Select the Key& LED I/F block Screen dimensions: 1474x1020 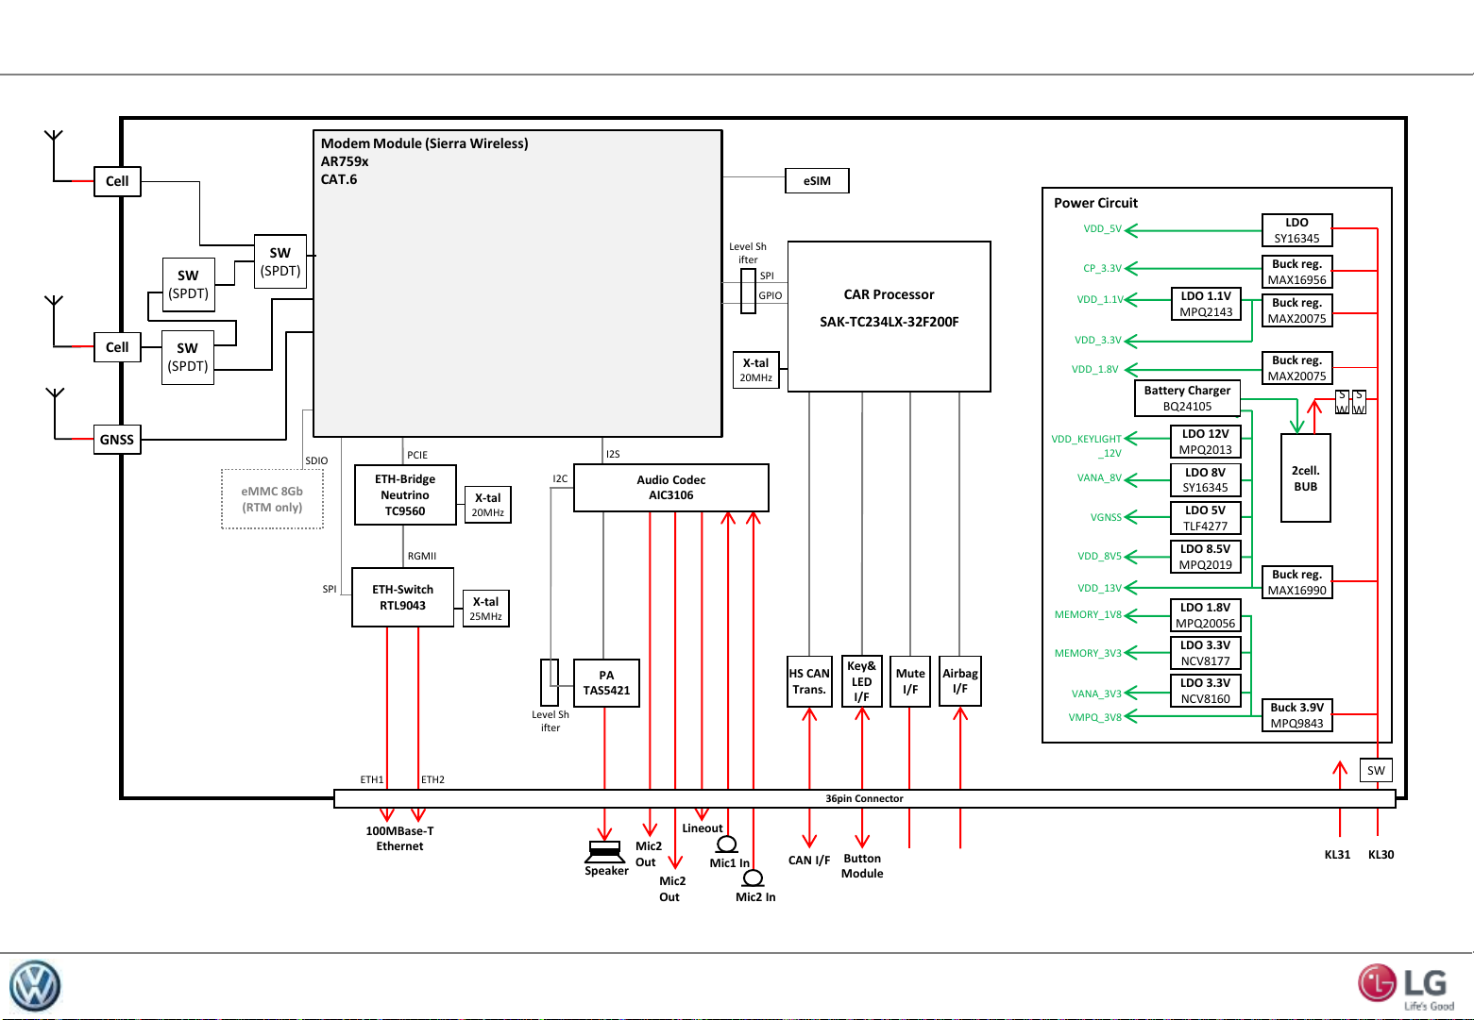point(861,681)
